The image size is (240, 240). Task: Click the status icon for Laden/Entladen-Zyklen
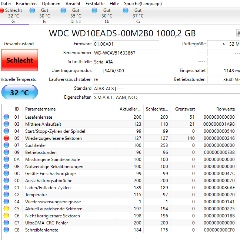[x=6, y=187]
